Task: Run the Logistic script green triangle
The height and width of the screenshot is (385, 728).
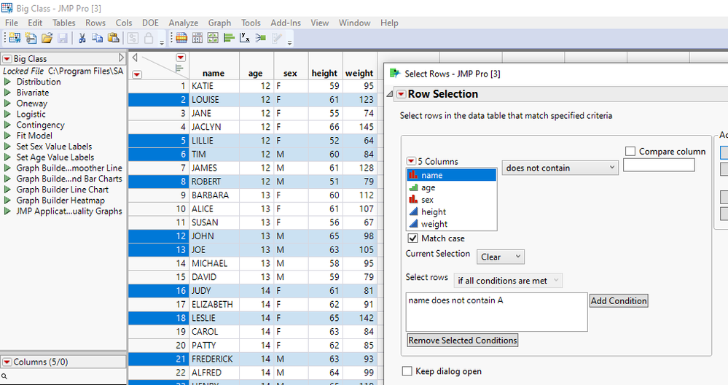Action: coord(7,114)
